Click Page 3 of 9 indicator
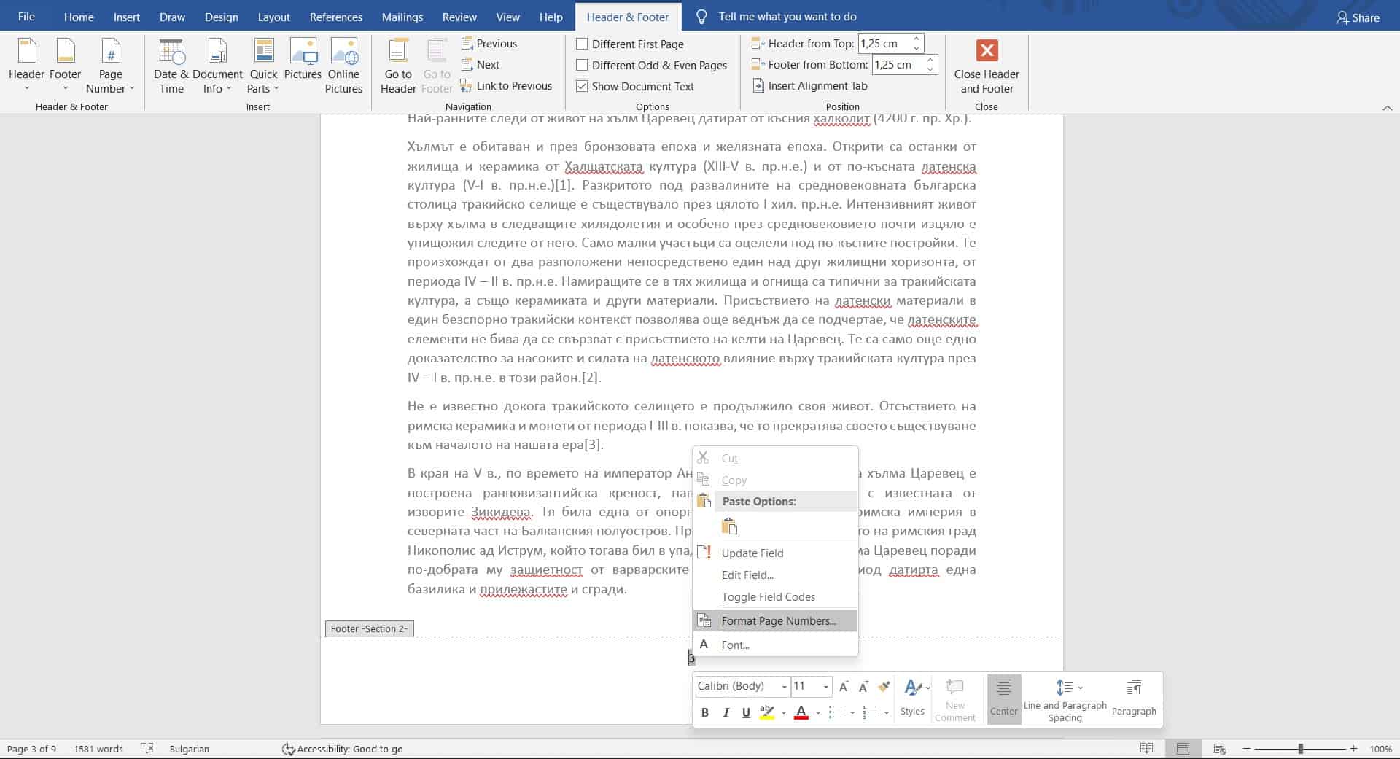The image size is (1400, 759). (31, 749)
